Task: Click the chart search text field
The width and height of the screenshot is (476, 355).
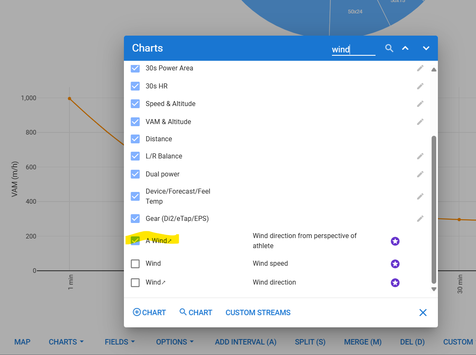Action: click(x=353, y=49)
